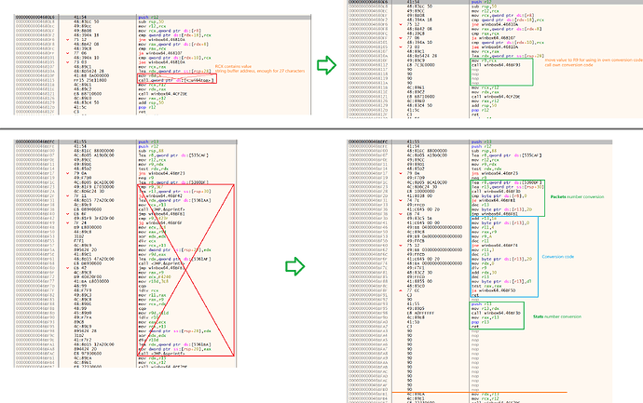Screen dimensions: 643x403
Task: Select the bytes cell '49:89C9'
Action: point(415,60)
